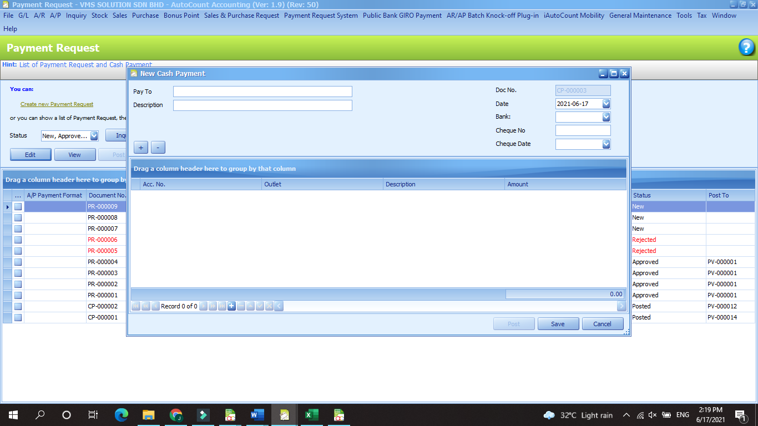This screenshot has height=426, width=758.
Task: Click the append record plus icon in navigator
Action: click(231, 306)
